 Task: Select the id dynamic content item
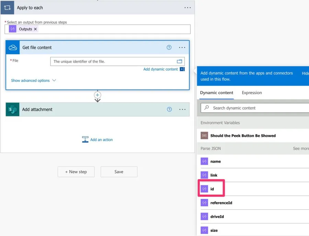(x=212, y=189)
